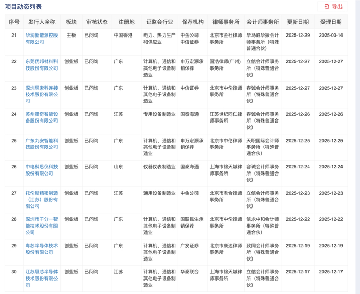Screen dimensions: 360x294
Task: Open 广东九安智能科技股份有限公司 link
Action: point(42,144)
